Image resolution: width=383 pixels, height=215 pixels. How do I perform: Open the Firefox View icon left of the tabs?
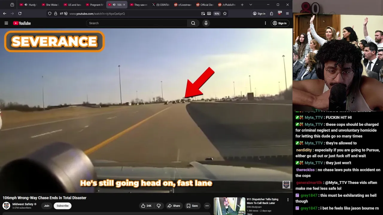[x=12, y=5]
